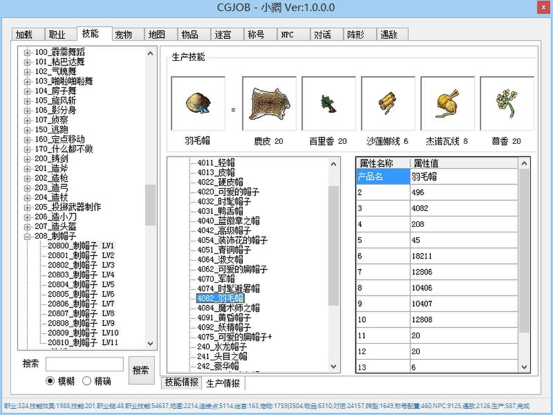Click the recipe list vertical scrollbar thumb
Screen dimensions: 553x415
[333, 246]
